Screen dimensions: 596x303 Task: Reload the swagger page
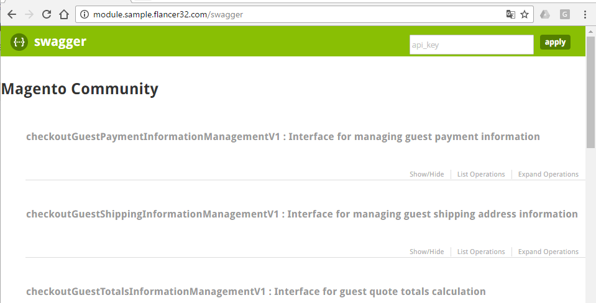(47, 14)
